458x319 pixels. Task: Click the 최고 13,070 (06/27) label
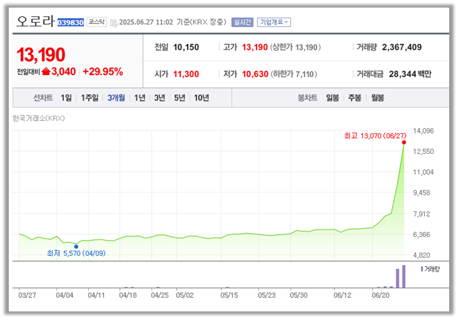(375, 136)
